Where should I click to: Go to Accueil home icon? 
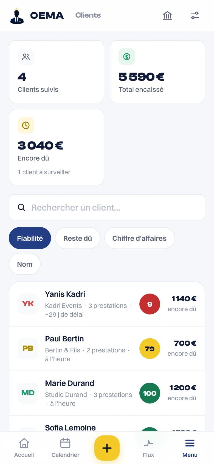[x=24, y=443]
